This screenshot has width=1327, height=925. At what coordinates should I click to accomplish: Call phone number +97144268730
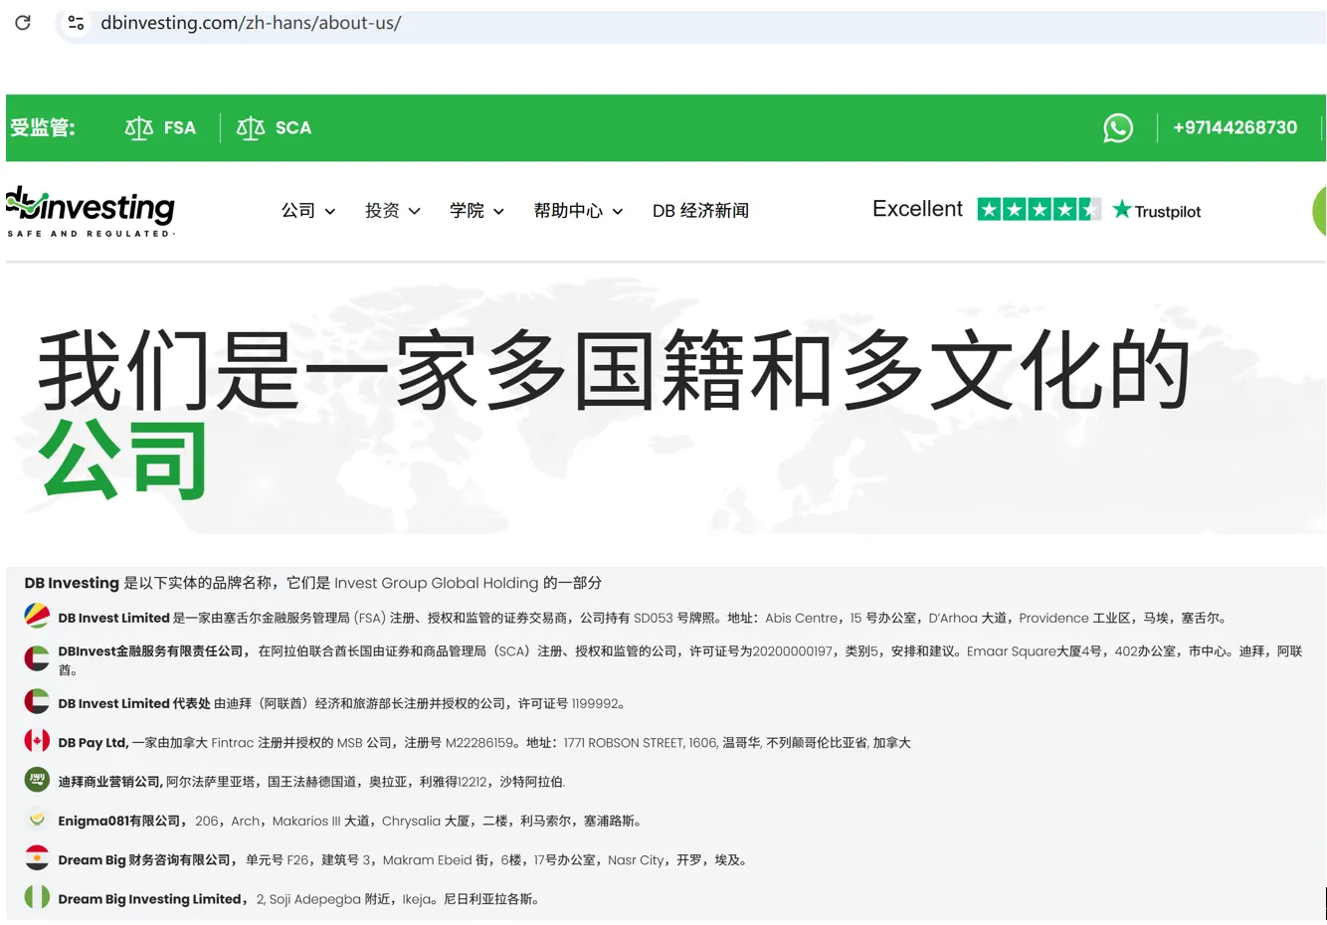pos(1235,127)
